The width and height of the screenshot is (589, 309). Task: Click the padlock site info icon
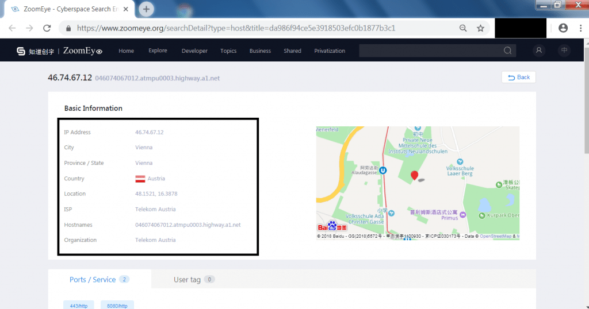pyautogui.click(x=68, y=28)
